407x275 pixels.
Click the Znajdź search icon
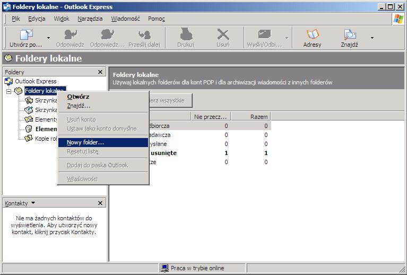point(349,35)
